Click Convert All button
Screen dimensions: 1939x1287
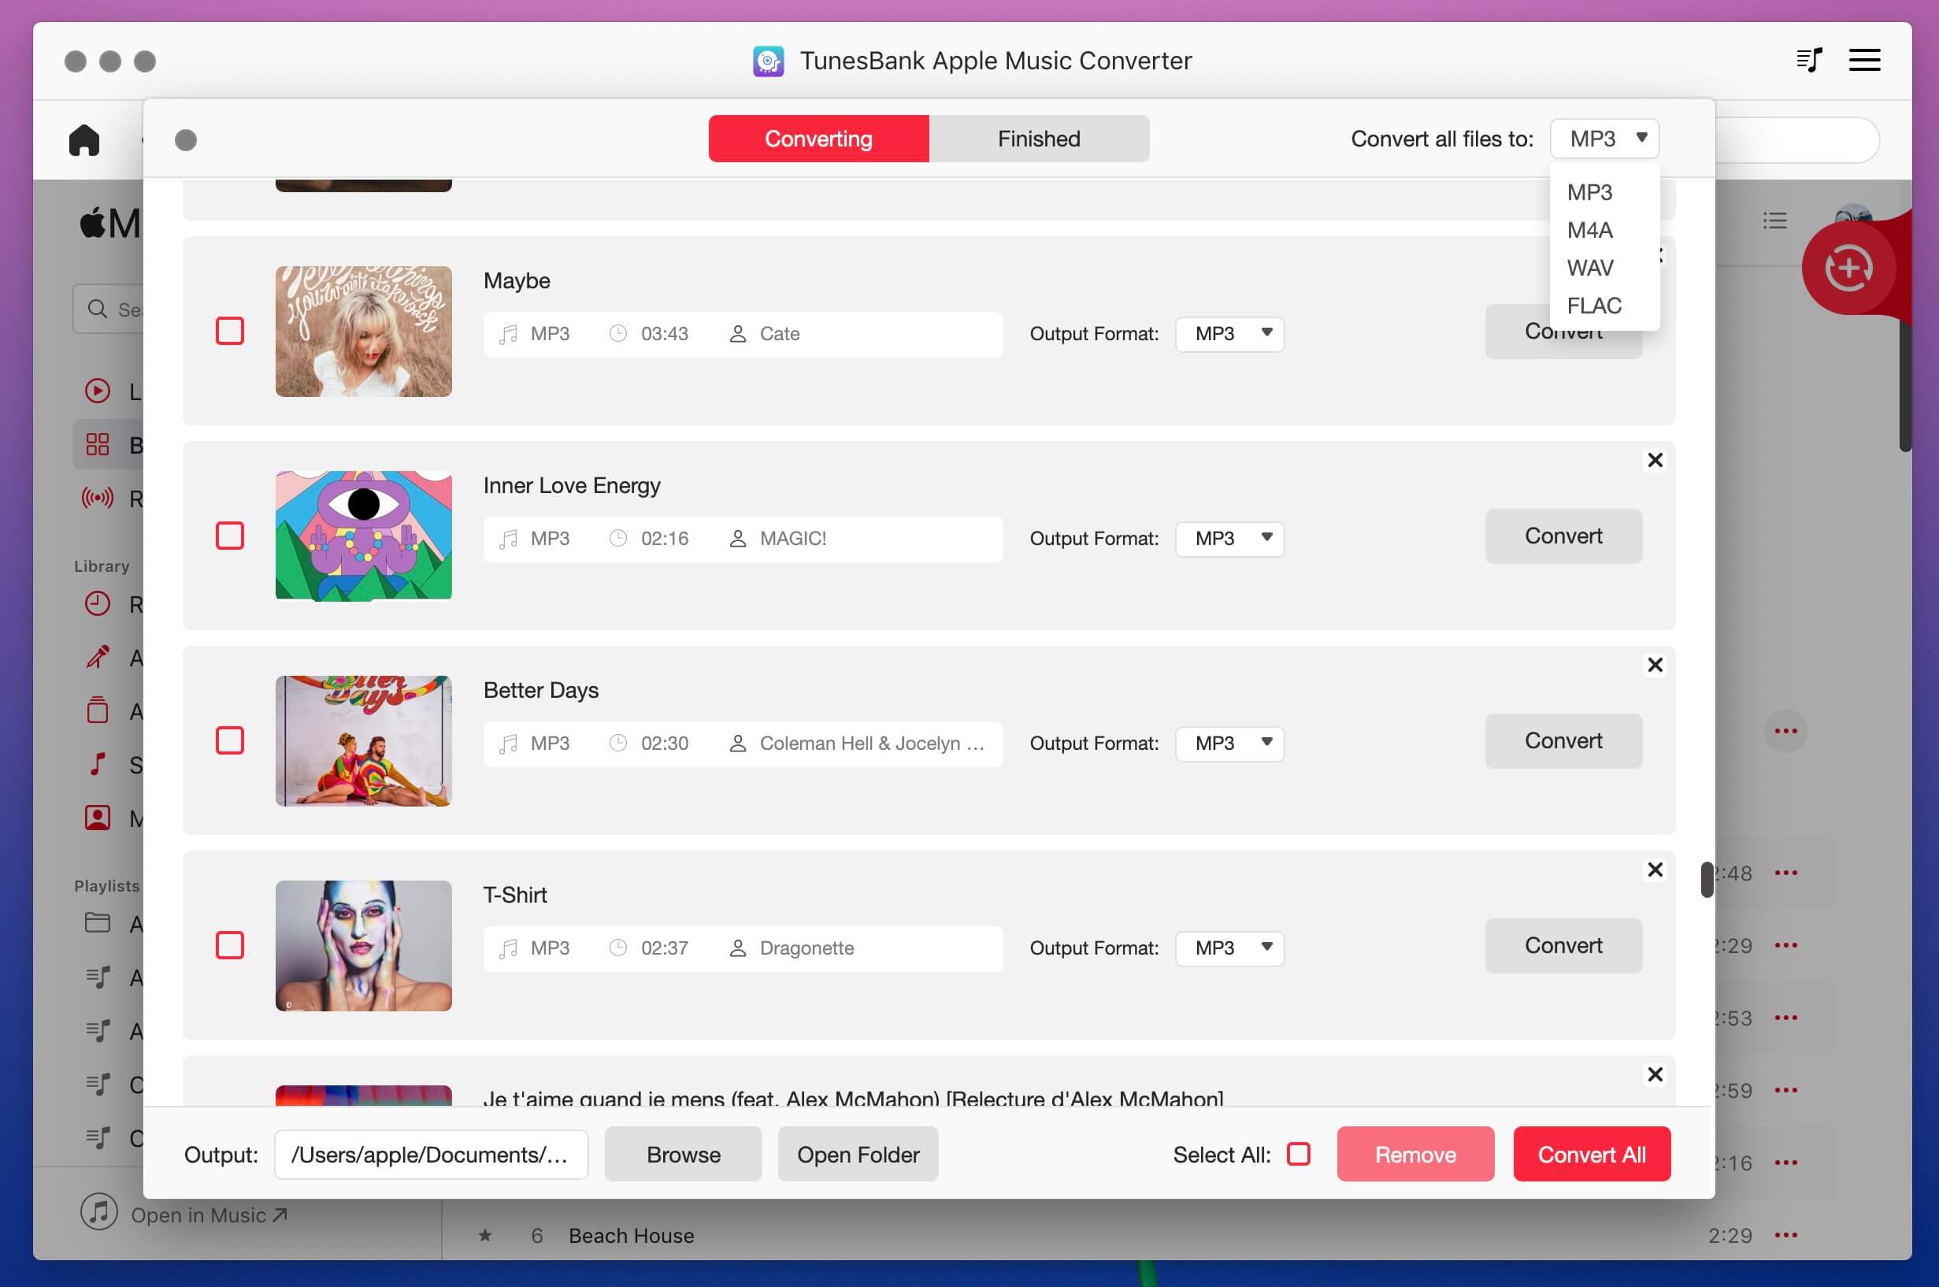(x=1592, y=1153)
